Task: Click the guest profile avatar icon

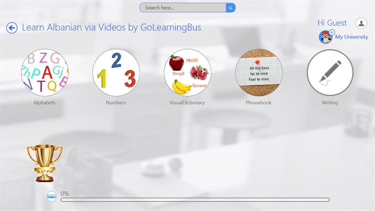Action: click(361, 23)
